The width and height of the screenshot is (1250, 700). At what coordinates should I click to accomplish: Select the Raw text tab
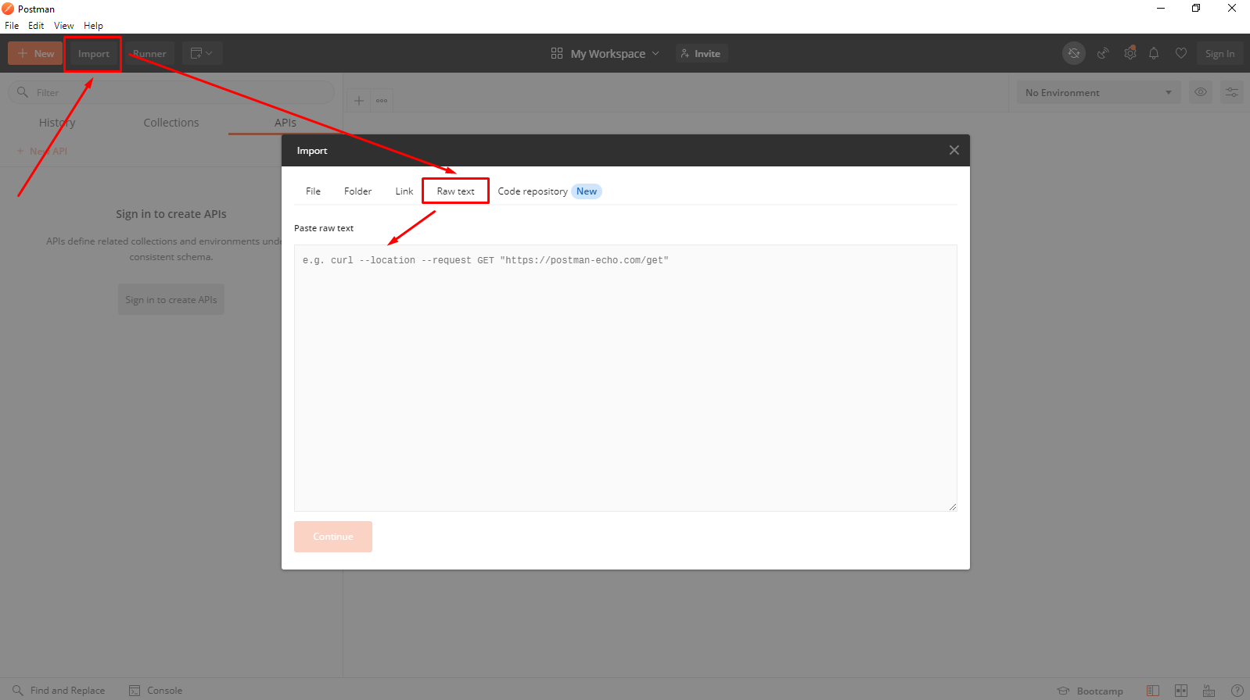[x=455, y=191]
